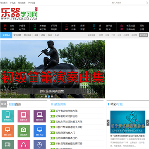Open the 小提琴 exam link in gray bar
Screen dimensions: 149x149
coord(126,35)
